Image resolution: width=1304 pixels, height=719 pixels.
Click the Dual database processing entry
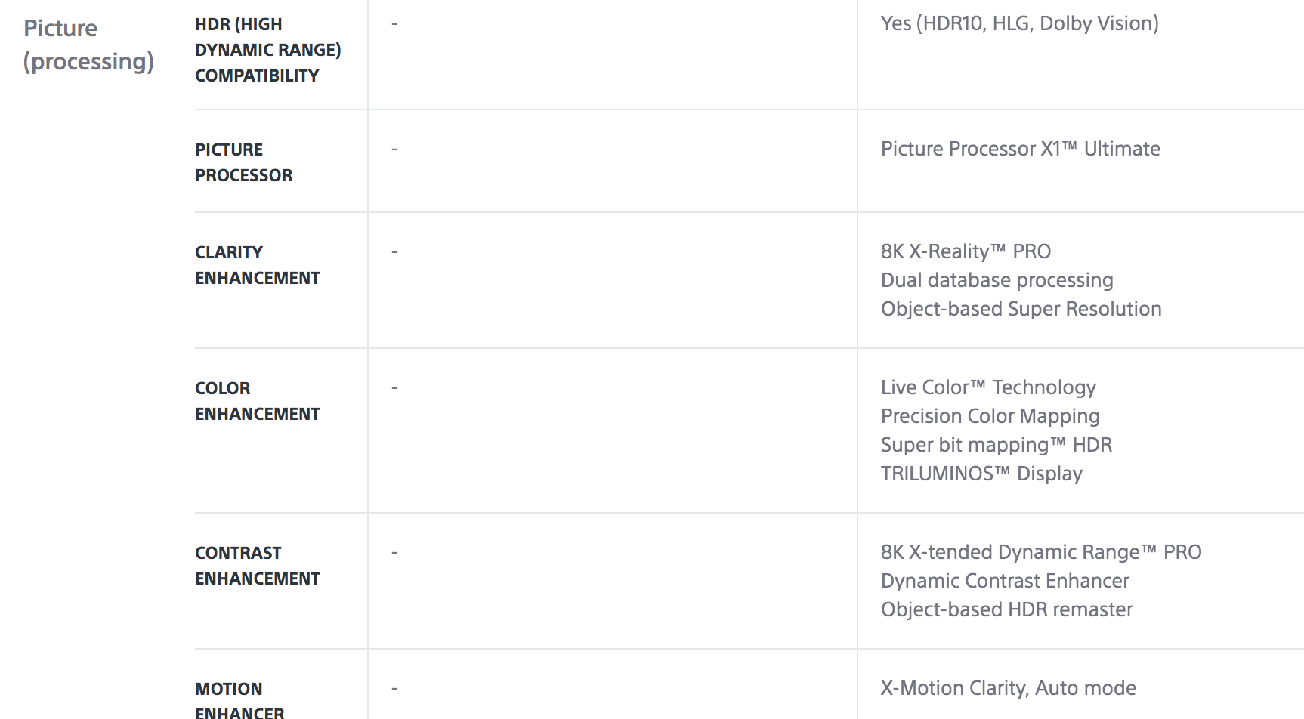997,280
